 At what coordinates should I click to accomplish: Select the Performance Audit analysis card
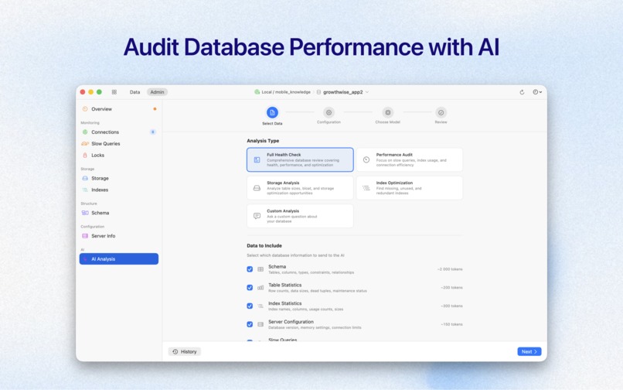409,159
